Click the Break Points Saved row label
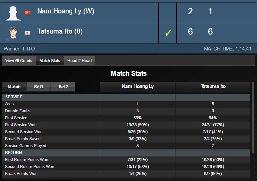This screenshot has height=181, width=257. 23,139
